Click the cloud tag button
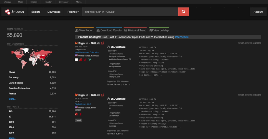Screen dimensions: 268x139 (x=78, y=120)
